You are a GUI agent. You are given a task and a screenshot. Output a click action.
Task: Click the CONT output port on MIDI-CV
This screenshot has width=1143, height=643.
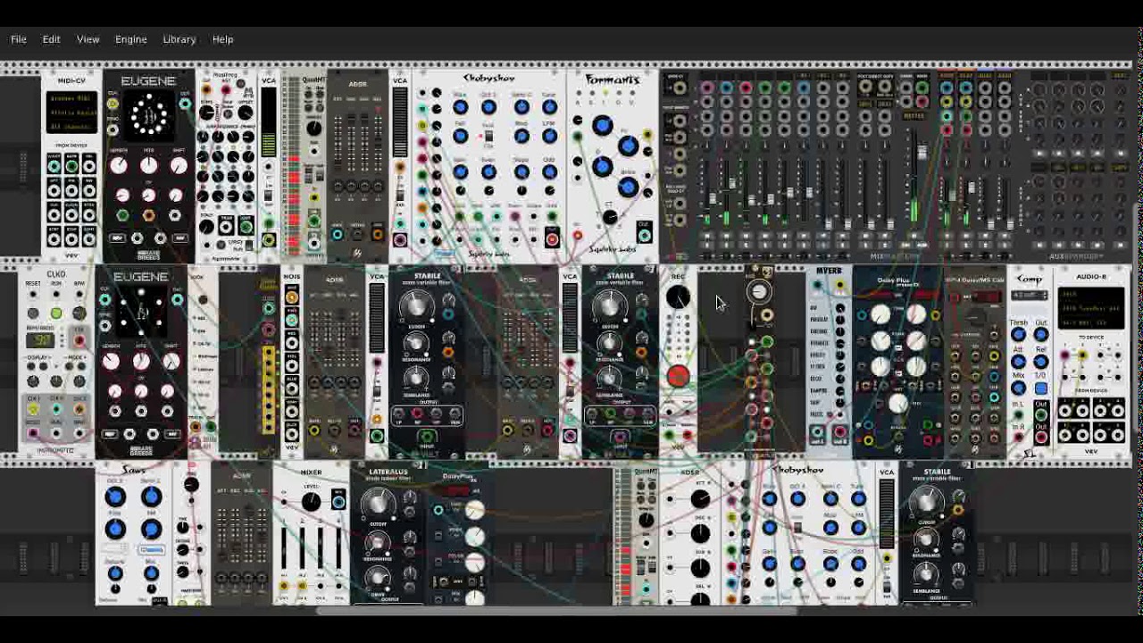[90, 239]
